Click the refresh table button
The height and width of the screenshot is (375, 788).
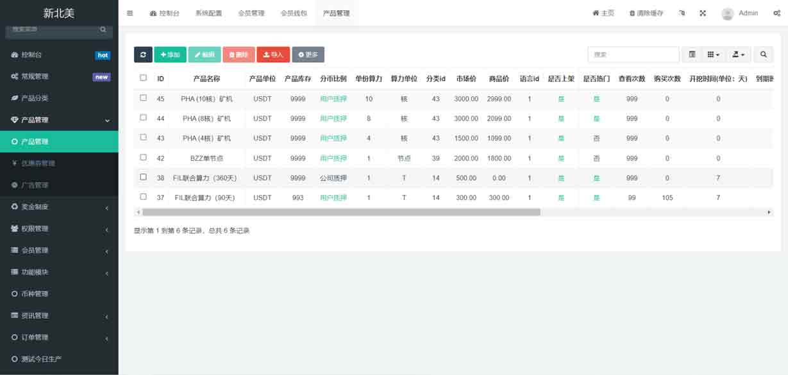click(143, 54)
